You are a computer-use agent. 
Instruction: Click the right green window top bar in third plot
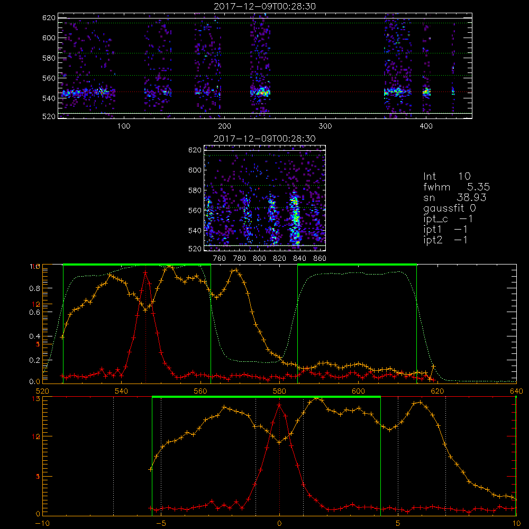(357, 265)
